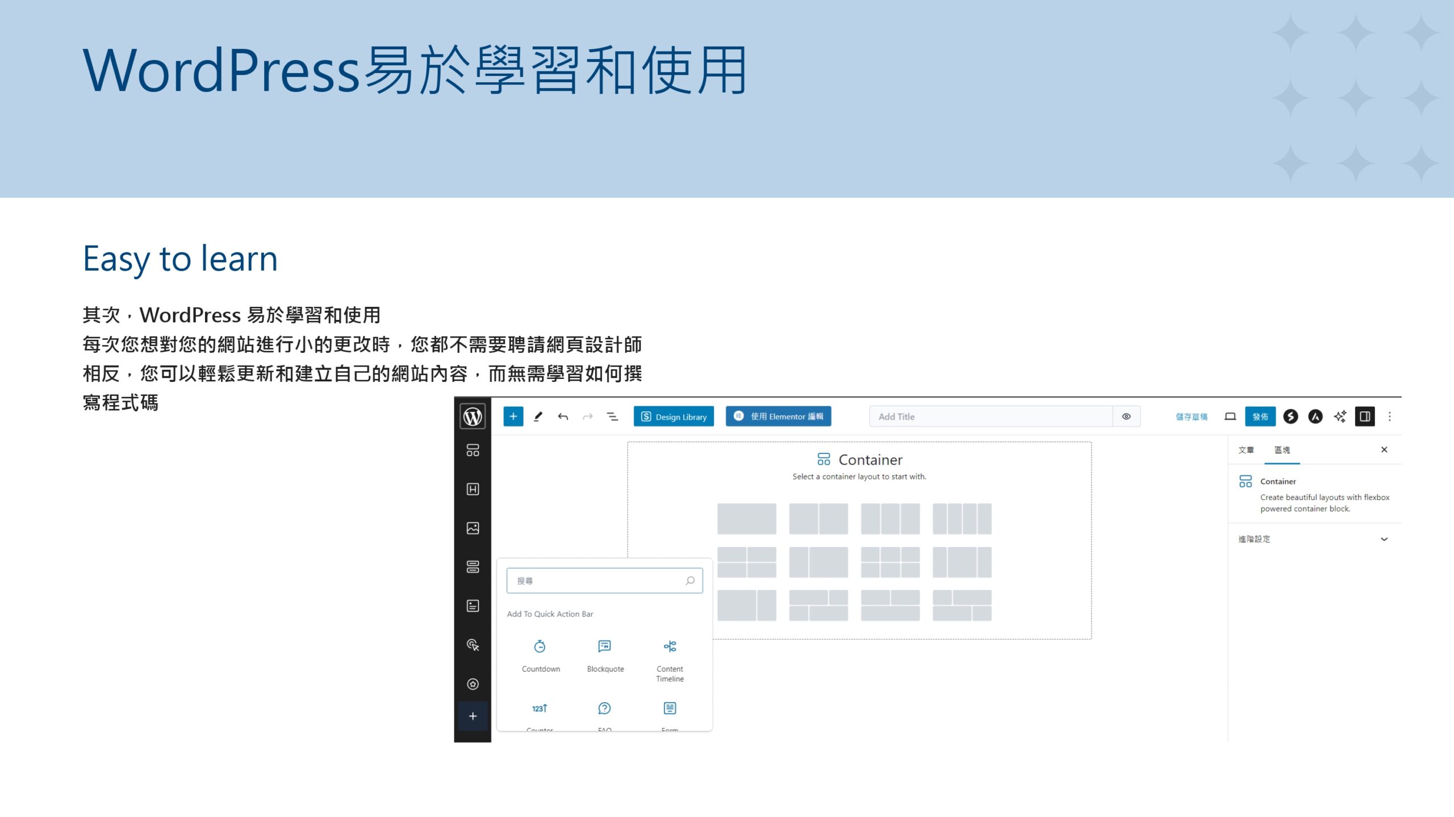Click the dark plus button in sidebar
Screen dimensions: 1454x817
point(473,716)
